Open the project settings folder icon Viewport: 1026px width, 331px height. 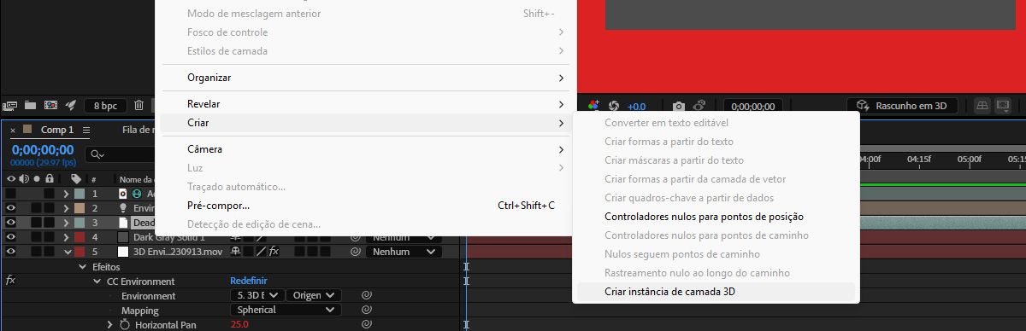(x=31, y=106)
